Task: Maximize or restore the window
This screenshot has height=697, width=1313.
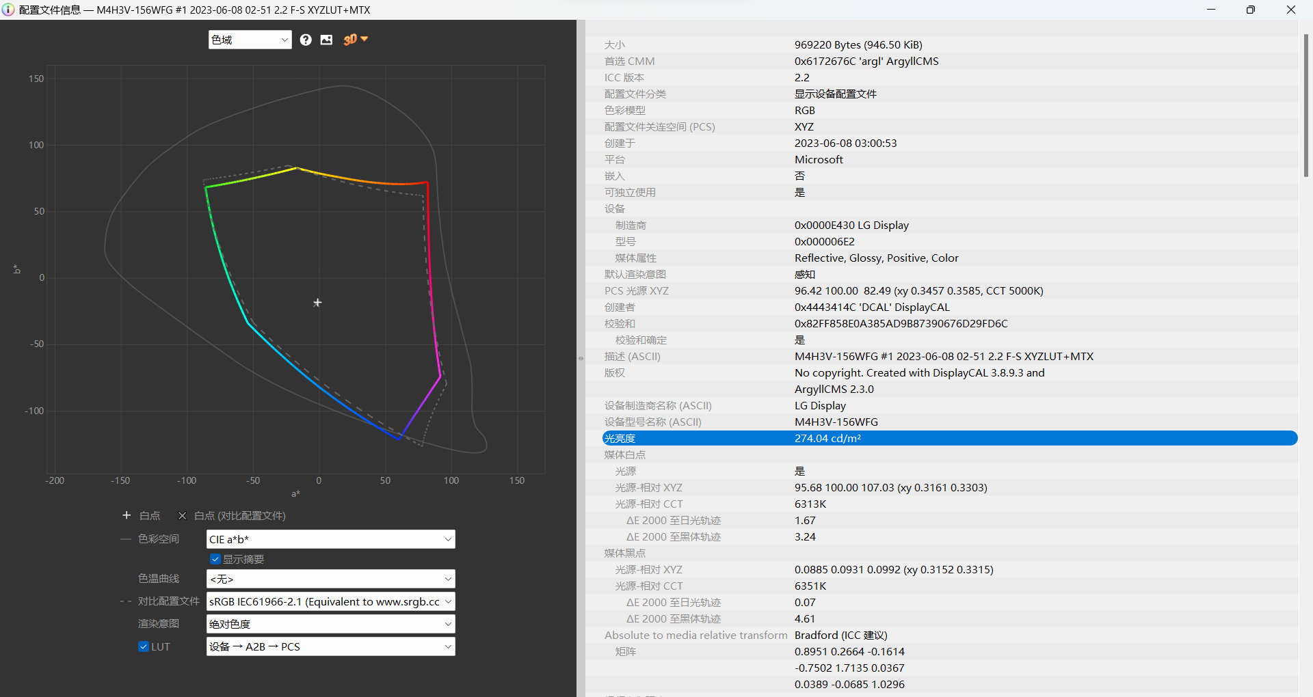Action: click(1251, 10)
